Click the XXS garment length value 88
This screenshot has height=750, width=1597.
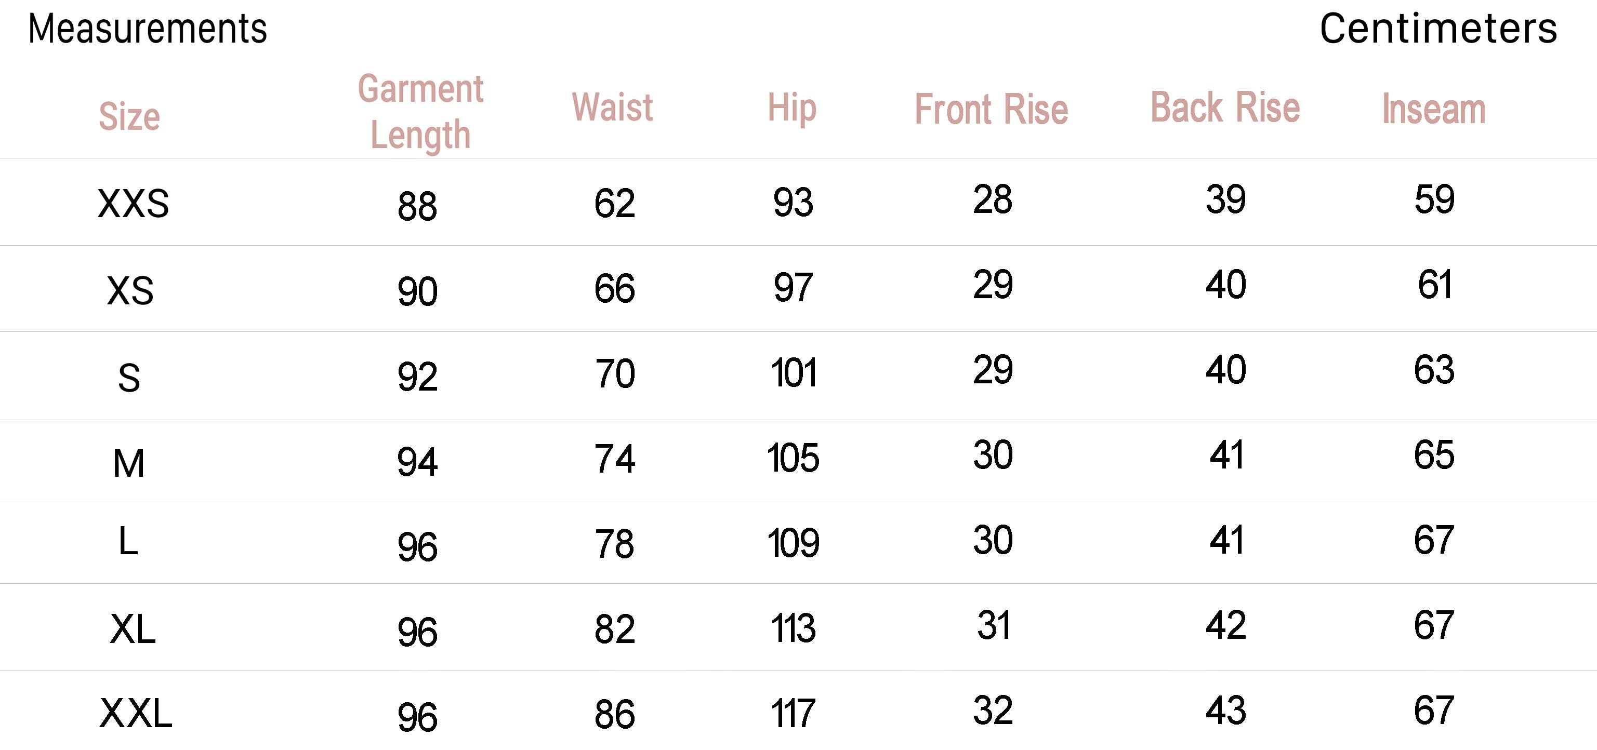pos(417,206)
